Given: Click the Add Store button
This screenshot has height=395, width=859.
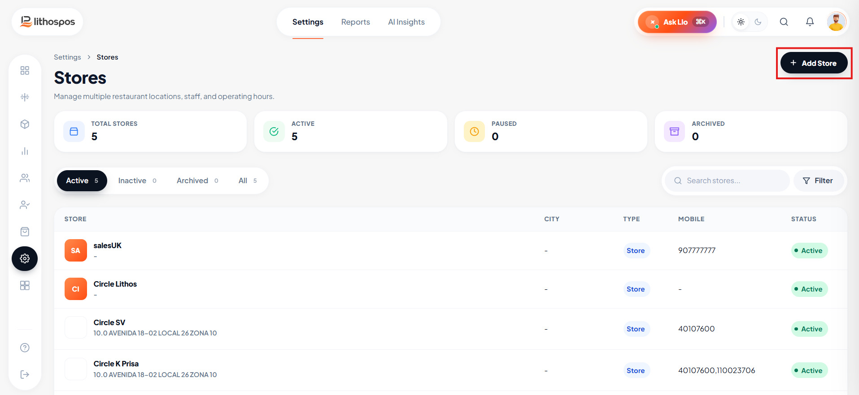Looking at the screenshot, I should 814,63.
